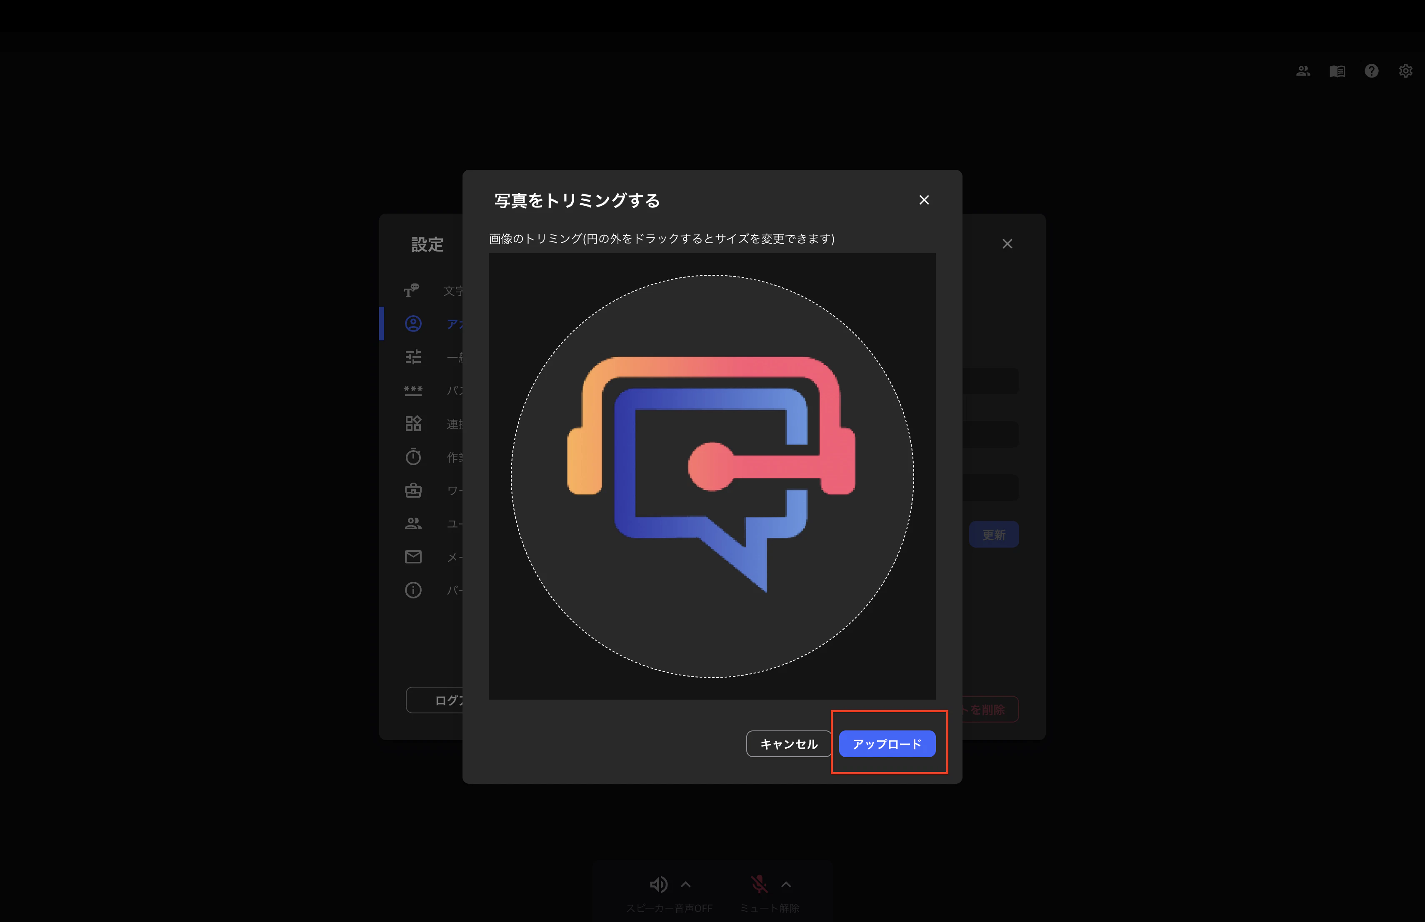
Task: Open the version info icon in settings
Action: [413, 591]
